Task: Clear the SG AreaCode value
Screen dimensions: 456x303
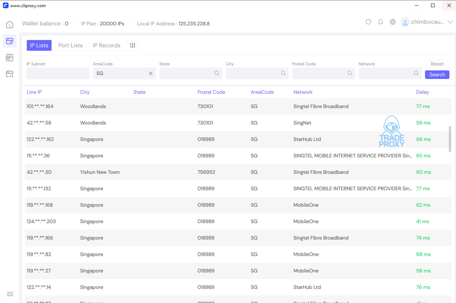Action: coord(150,73)
